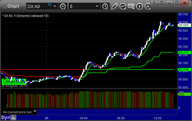Maximize the chart window
The width and height of the screenshot is (192, 121).
[x=177, y=3]
